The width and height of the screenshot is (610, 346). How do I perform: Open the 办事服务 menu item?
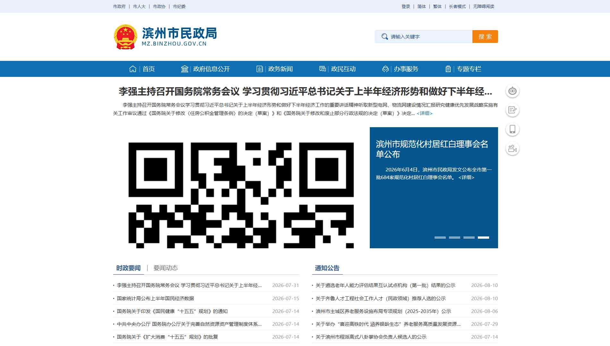(x=406, y=69)
